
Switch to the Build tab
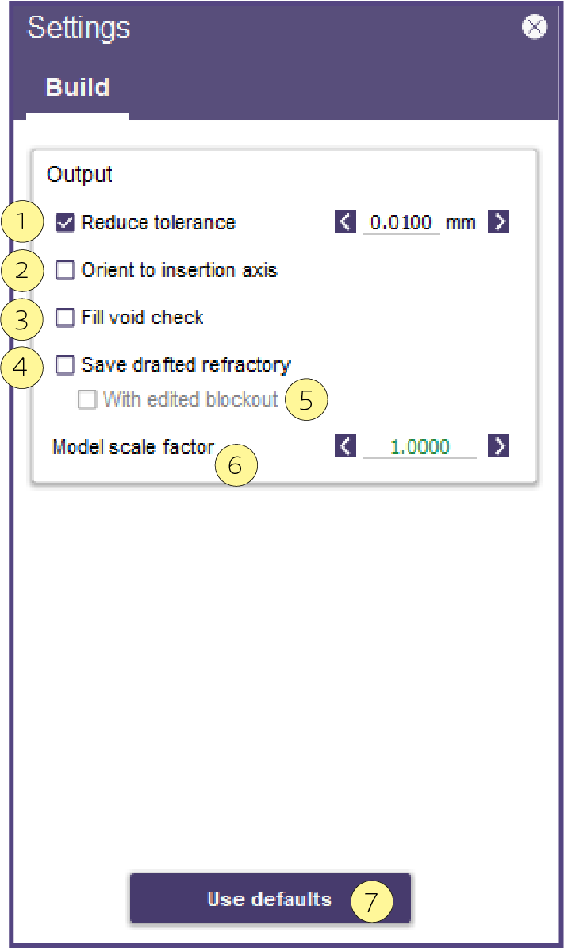tap(77, 87)
